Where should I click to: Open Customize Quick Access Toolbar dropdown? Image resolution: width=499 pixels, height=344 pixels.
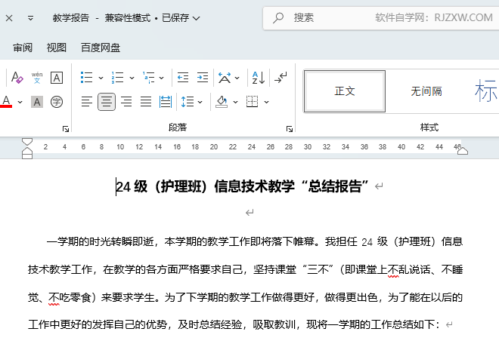30,18
